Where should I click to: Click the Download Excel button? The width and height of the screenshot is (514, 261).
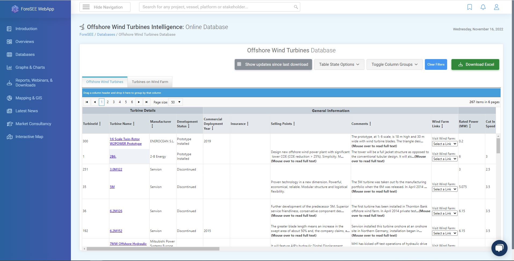(x=475, y=64)
